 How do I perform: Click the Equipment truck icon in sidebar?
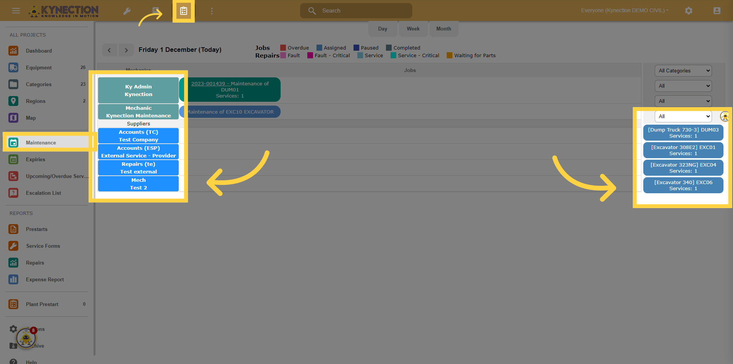[x=13, y=67]
